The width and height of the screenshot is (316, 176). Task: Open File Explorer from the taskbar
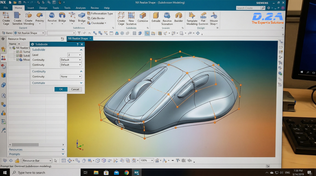(x=96, y=173)
